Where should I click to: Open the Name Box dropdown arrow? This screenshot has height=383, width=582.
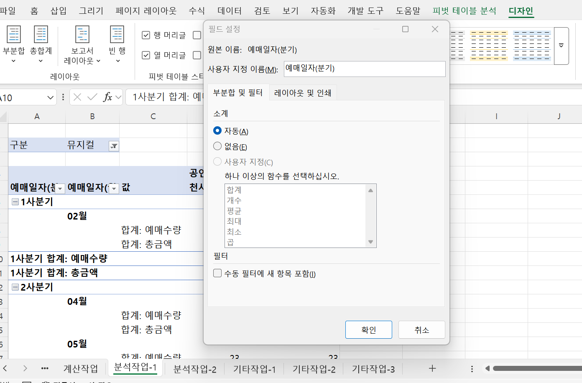click(51, 98)
